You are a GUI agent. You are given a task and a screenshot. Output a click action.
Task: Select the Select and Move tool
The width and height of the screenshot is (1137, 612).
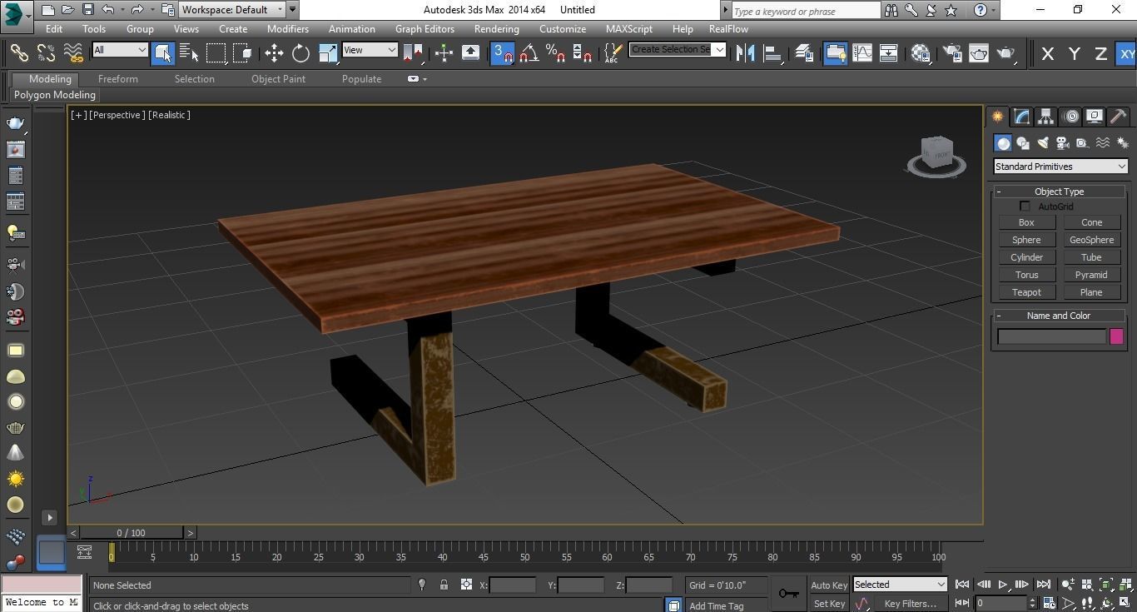[x=274, y=52]
